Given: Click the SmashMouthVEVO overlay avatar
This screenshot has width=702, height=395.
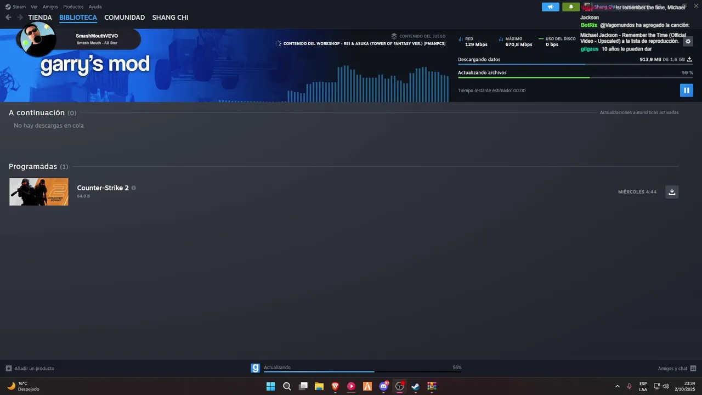Looking at the screenshot, I should click(38, 39).
